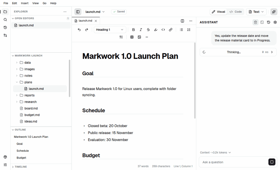Open the launch.md file name dropdown
280x170 pixels.
pyautogui.click(x=95, y=12)
